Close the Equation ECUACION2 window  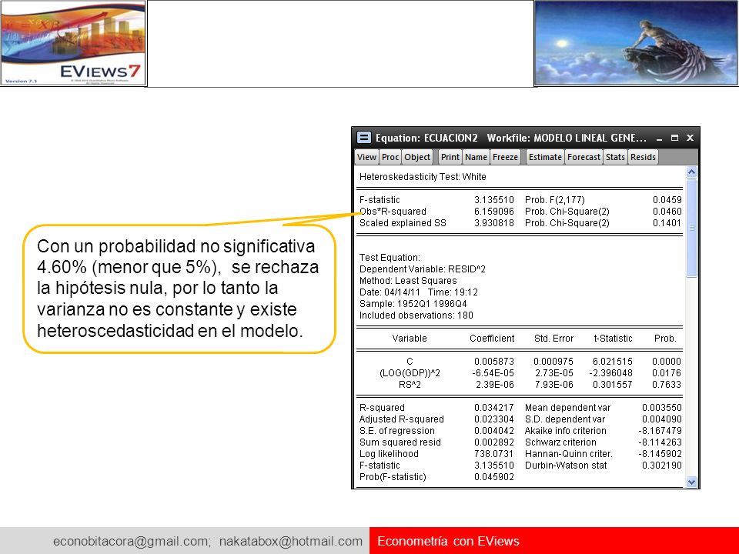point(690,138)
